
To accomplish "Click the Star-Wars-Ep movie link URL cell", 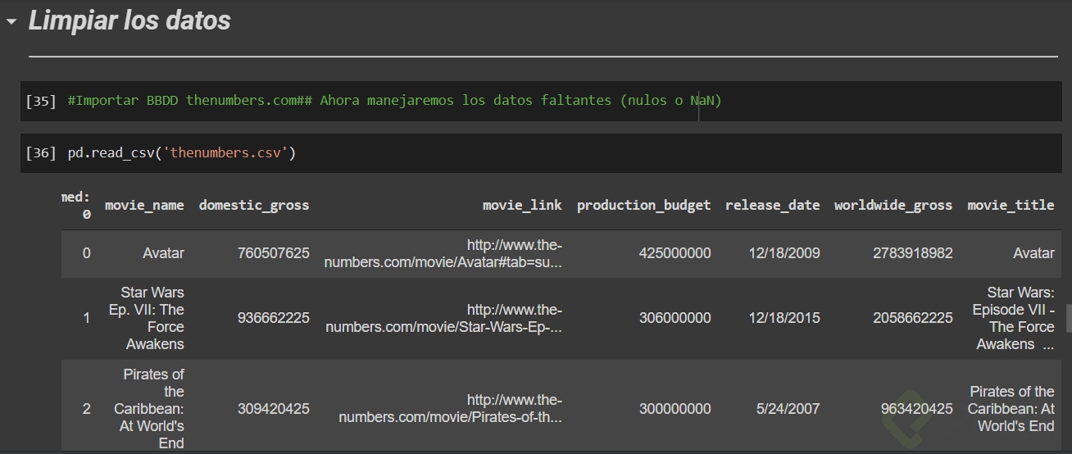I will [x=443, y=318].
